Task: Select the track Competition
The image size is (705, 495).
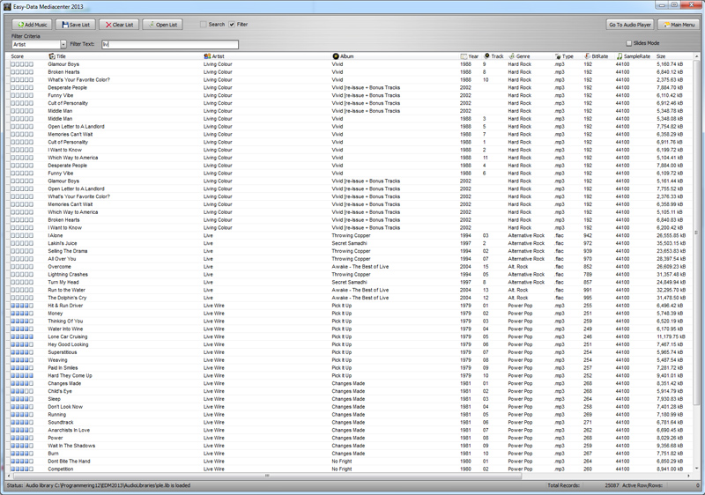Action: (61, 469)
